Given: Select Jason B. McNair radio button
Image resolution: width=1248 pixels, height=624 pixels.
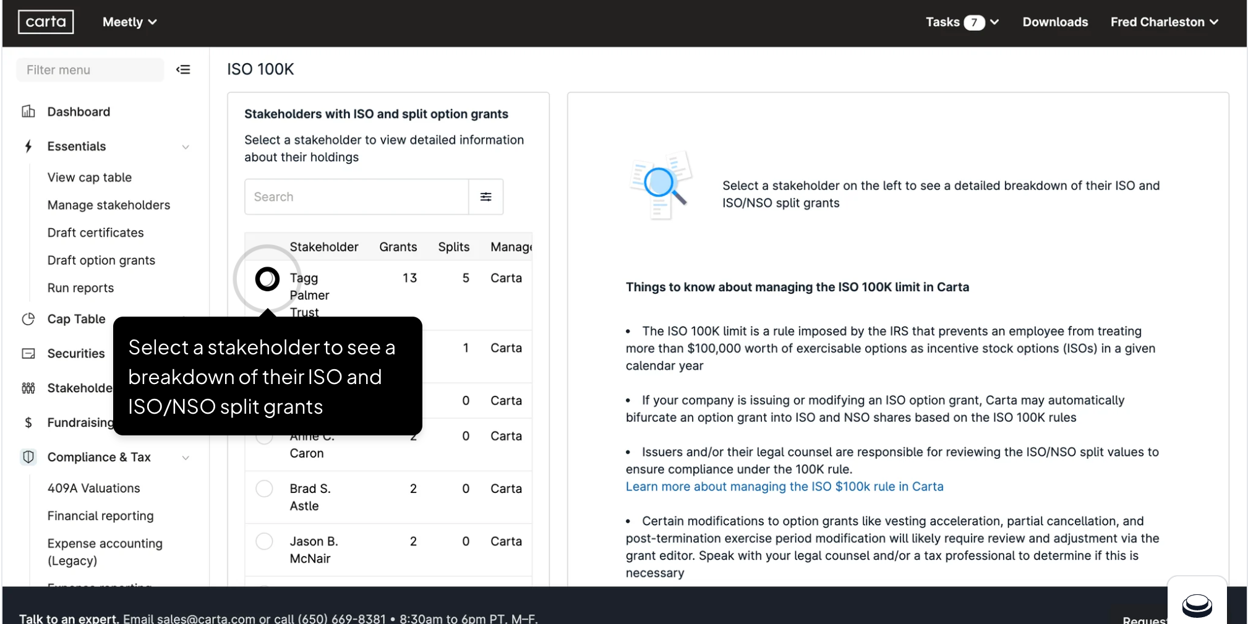Looking at the screenshot, I should click(264, 541).
